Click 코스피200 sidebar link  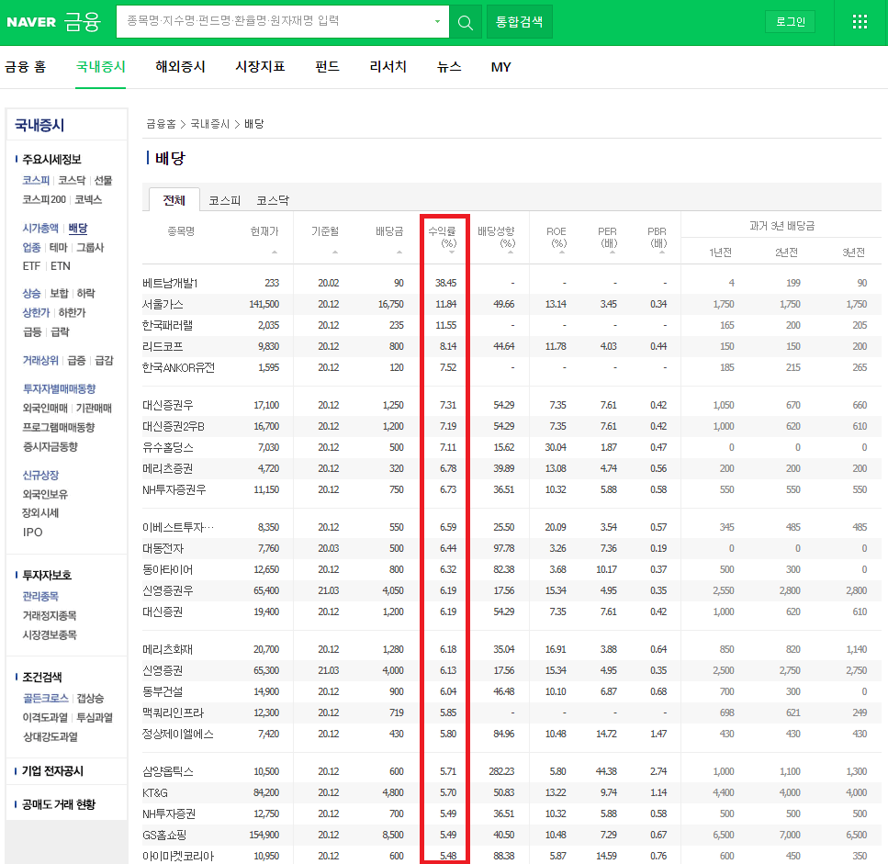point(44,199)
